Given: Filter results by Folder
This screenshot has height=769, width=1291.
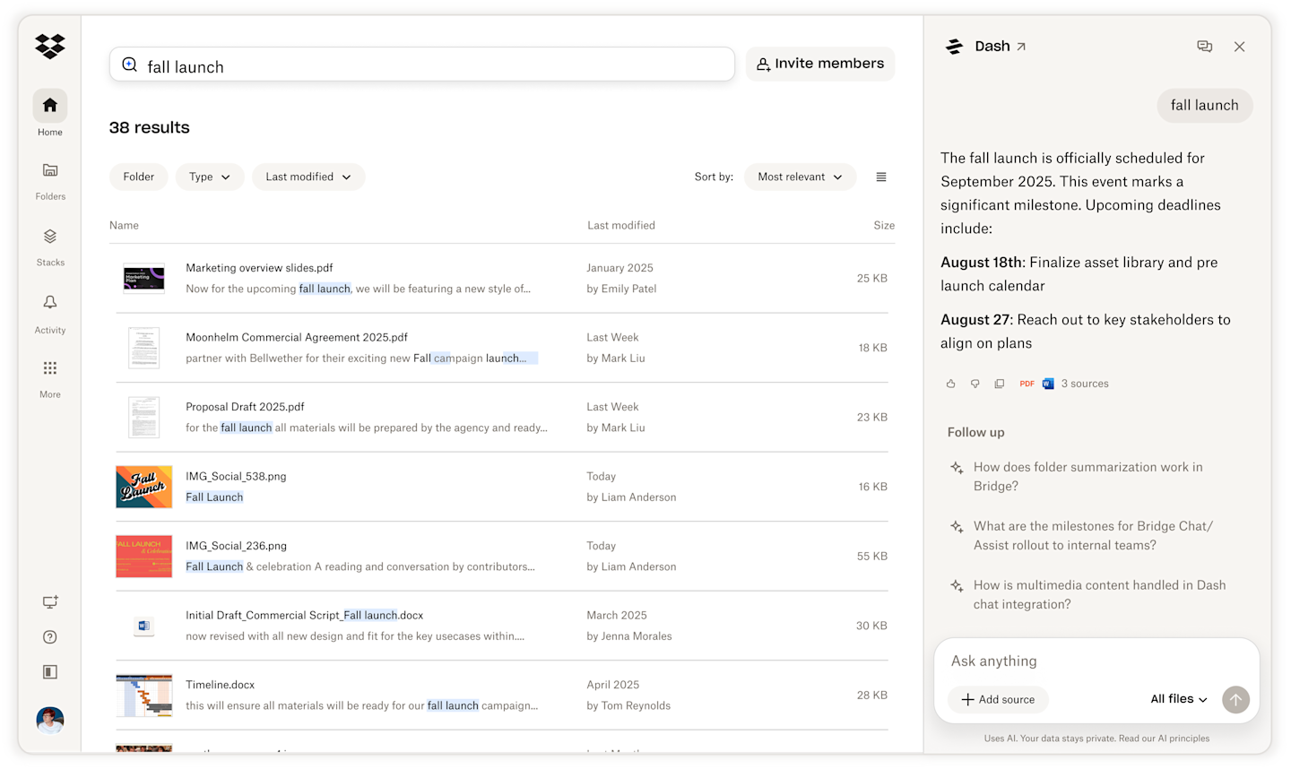Looking at the screenshot, I should tap(139, 177).
